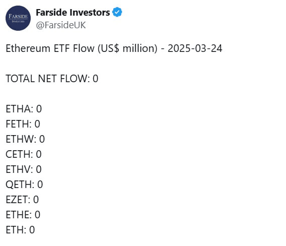Click the QETH: 0 line

[x=24, y=184]
